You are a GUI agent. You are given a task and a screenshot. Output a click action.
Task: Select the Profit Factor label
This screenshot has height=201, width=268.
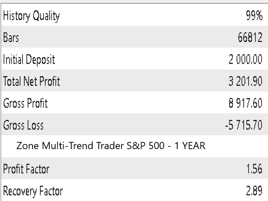click(x=26, y=169)
